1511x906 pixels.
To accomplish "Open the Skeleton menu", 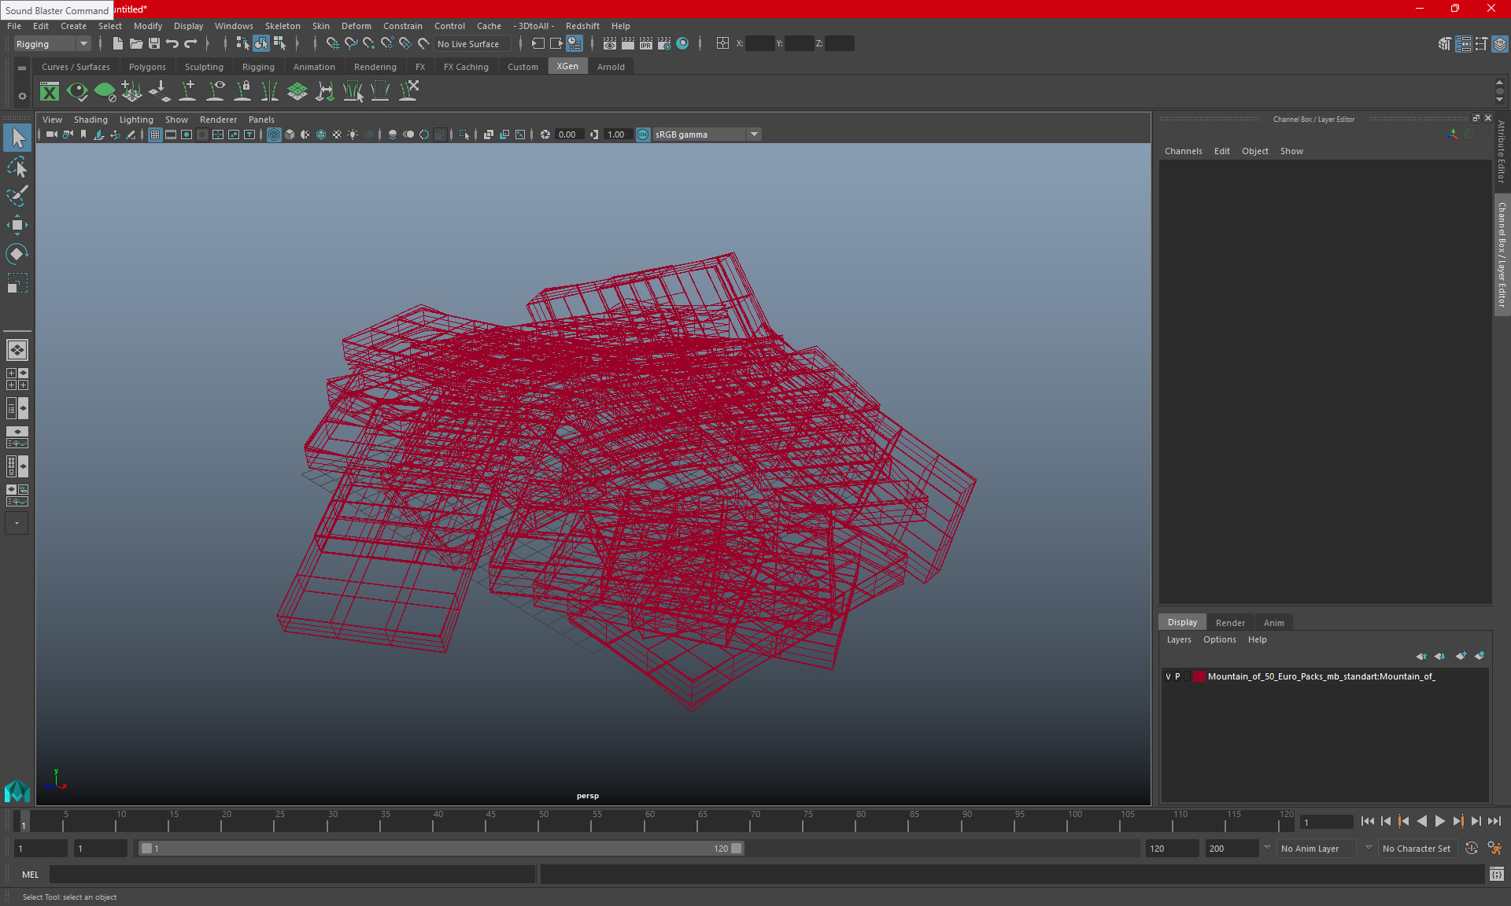I will click(283, 26).
